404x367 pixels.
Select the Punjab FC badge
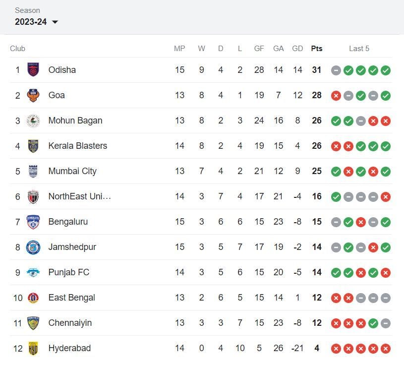pos(33,272)
